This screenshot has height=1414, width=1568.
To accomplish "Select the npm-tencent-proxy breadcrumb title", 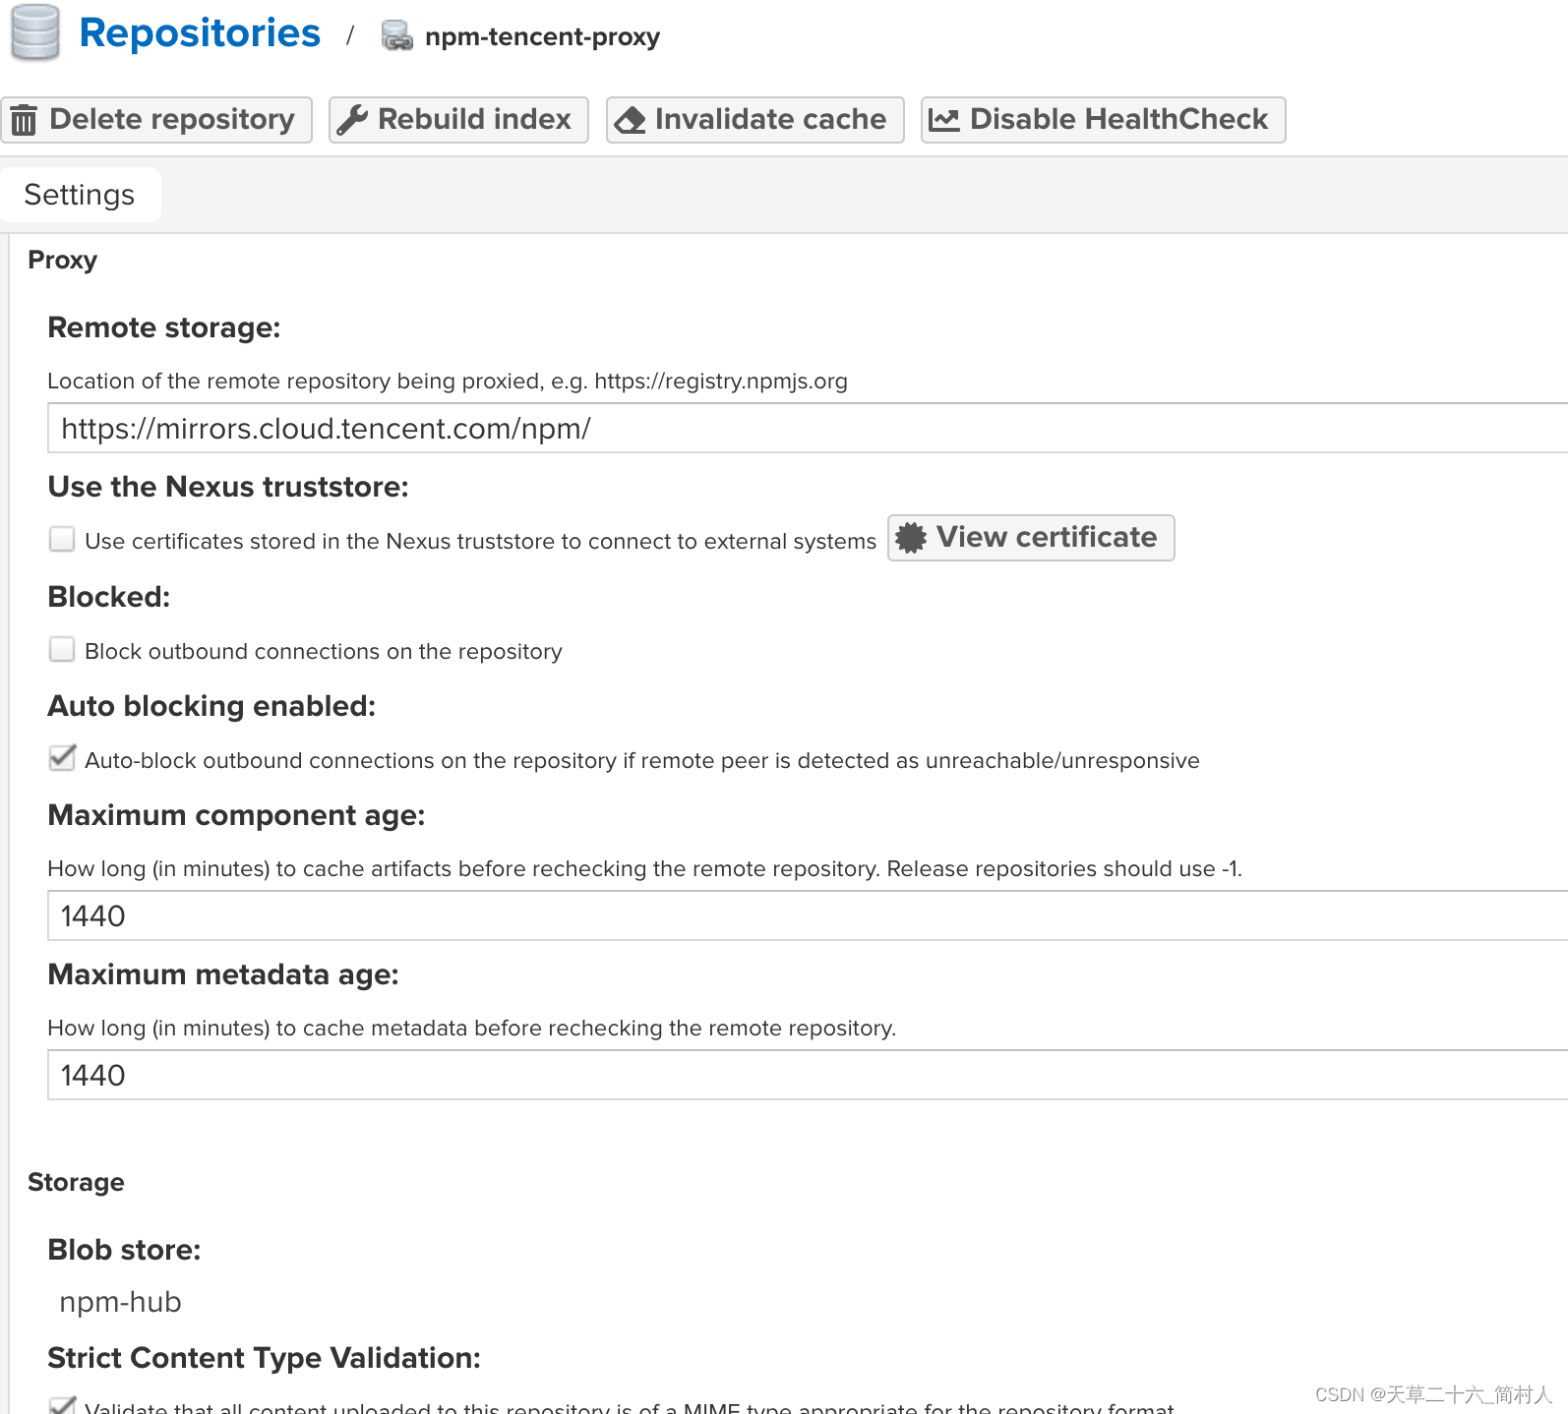I will point(542,36).
